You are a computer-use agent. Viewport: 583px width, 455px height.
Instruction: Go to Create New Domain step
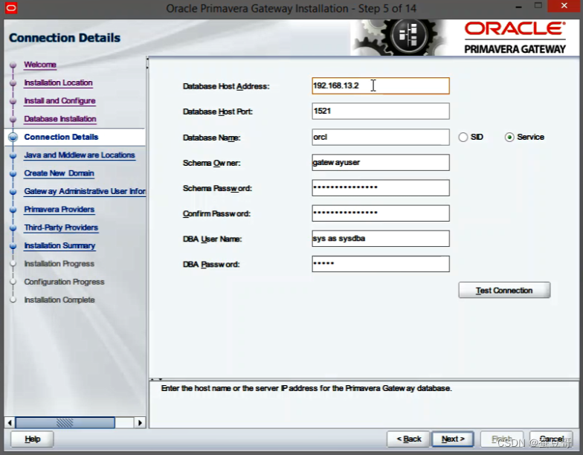coord(59,173)
